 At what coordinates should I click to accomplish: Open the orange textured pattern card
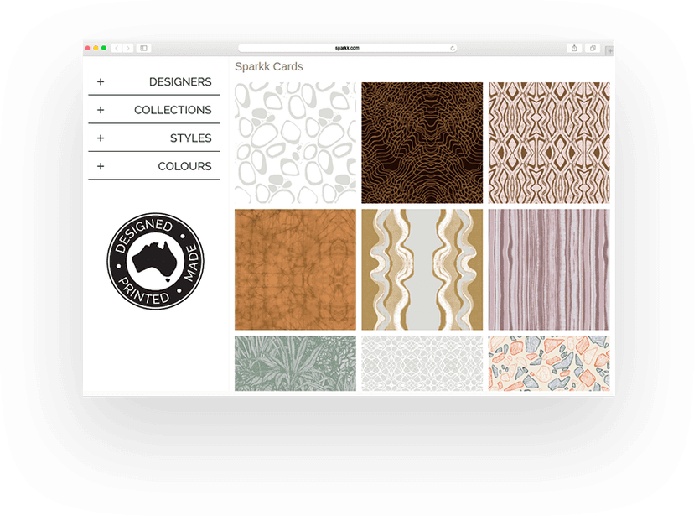pyautogui.click(x=295, y=269)
